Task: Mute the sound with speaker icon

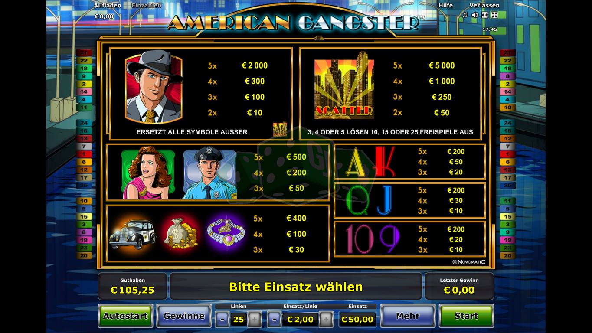Action: click(x=475, y=15)
